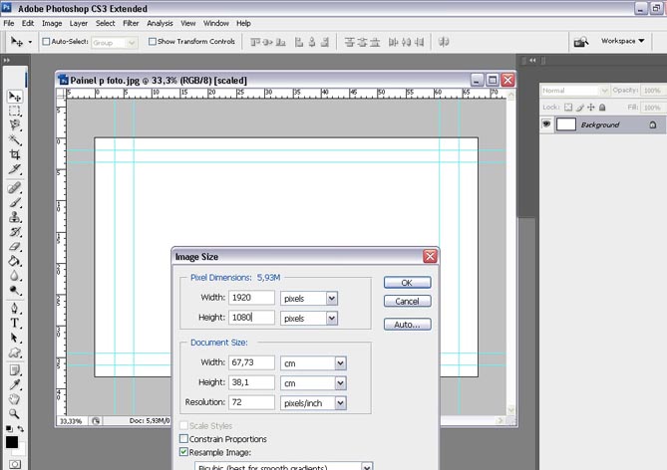
Task: Expand the Resolution units pixels/inch dropdown
Action: [x=340, y=403]
